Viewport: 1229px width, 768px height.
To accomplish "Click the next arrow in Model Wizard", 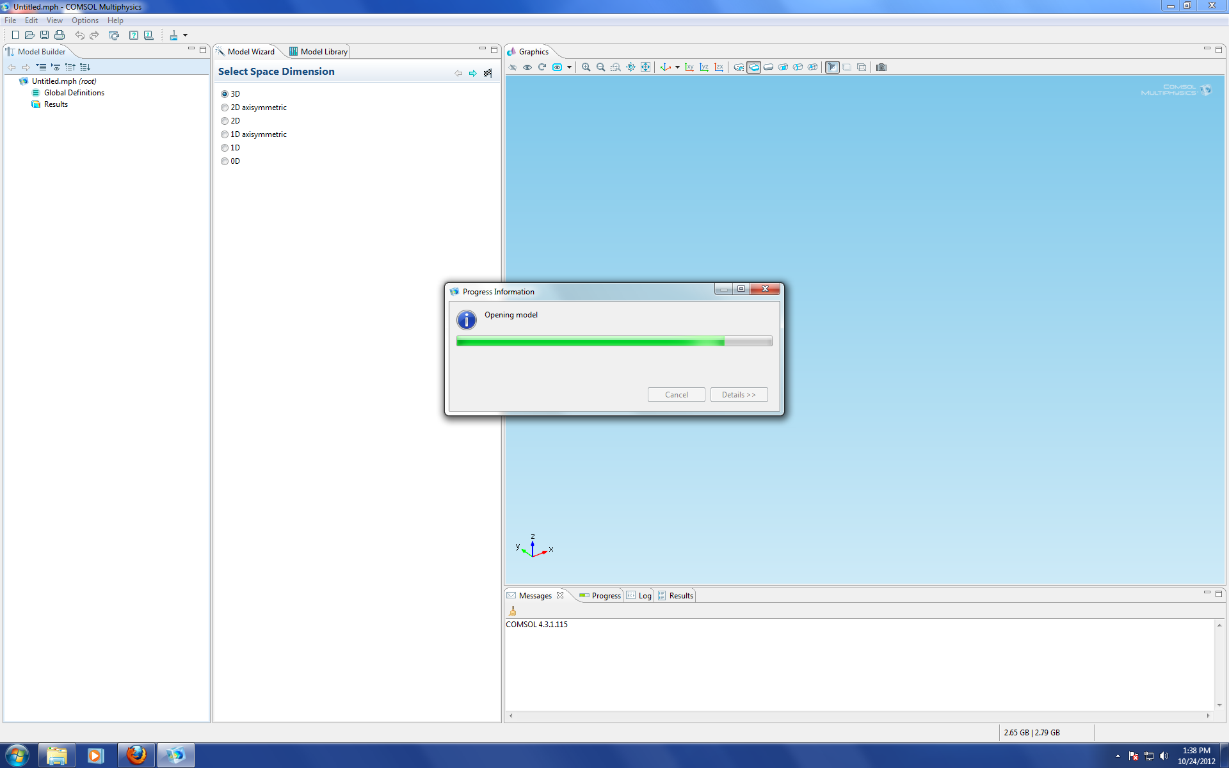I will pyautogui.click(x=473, y=73).
